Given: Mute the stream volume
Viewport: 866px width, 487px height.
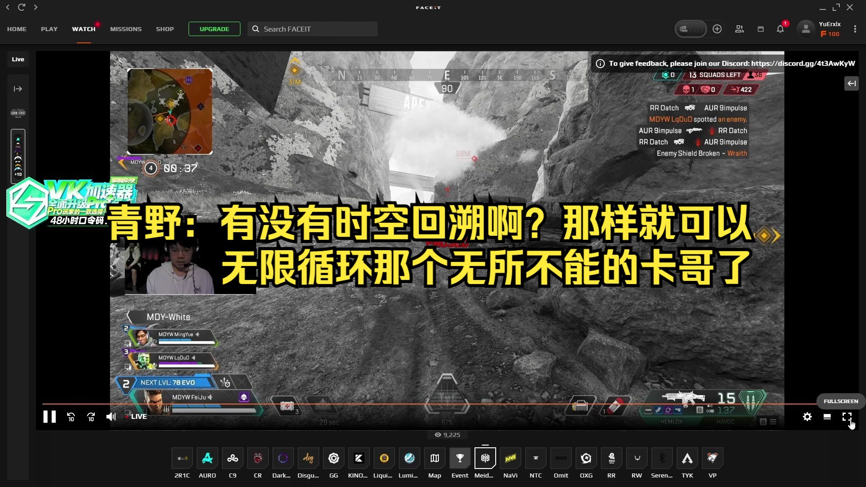Looking at the screenshot, I should 111,417.
